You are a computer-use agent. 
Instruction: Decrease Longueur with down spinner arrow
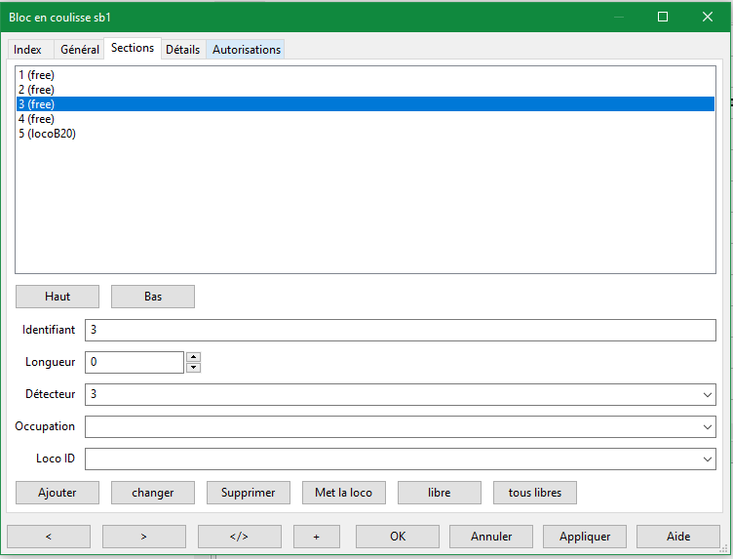[193, 368]
